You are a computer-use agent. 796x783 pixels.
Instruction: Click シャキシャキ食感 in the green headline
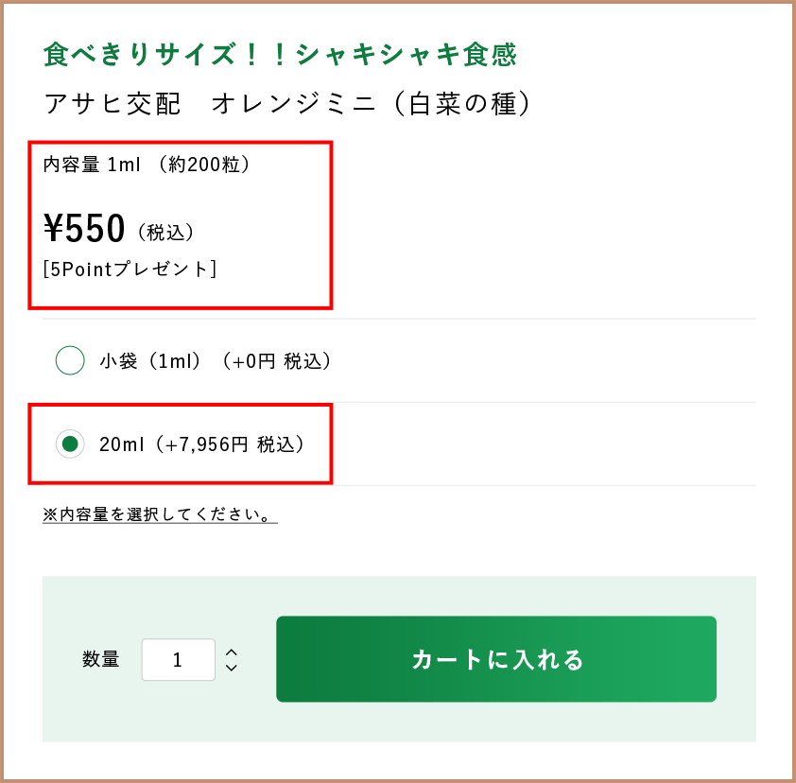pos(407,55)
